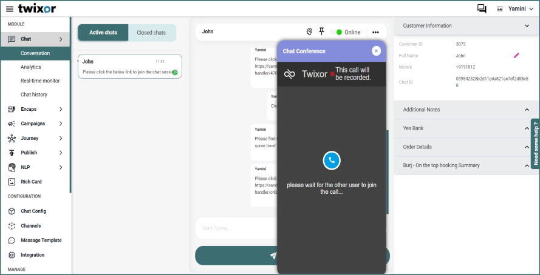Click the chat messages icon in header
This screenshot has height=275, width=540.
point(482,8)
